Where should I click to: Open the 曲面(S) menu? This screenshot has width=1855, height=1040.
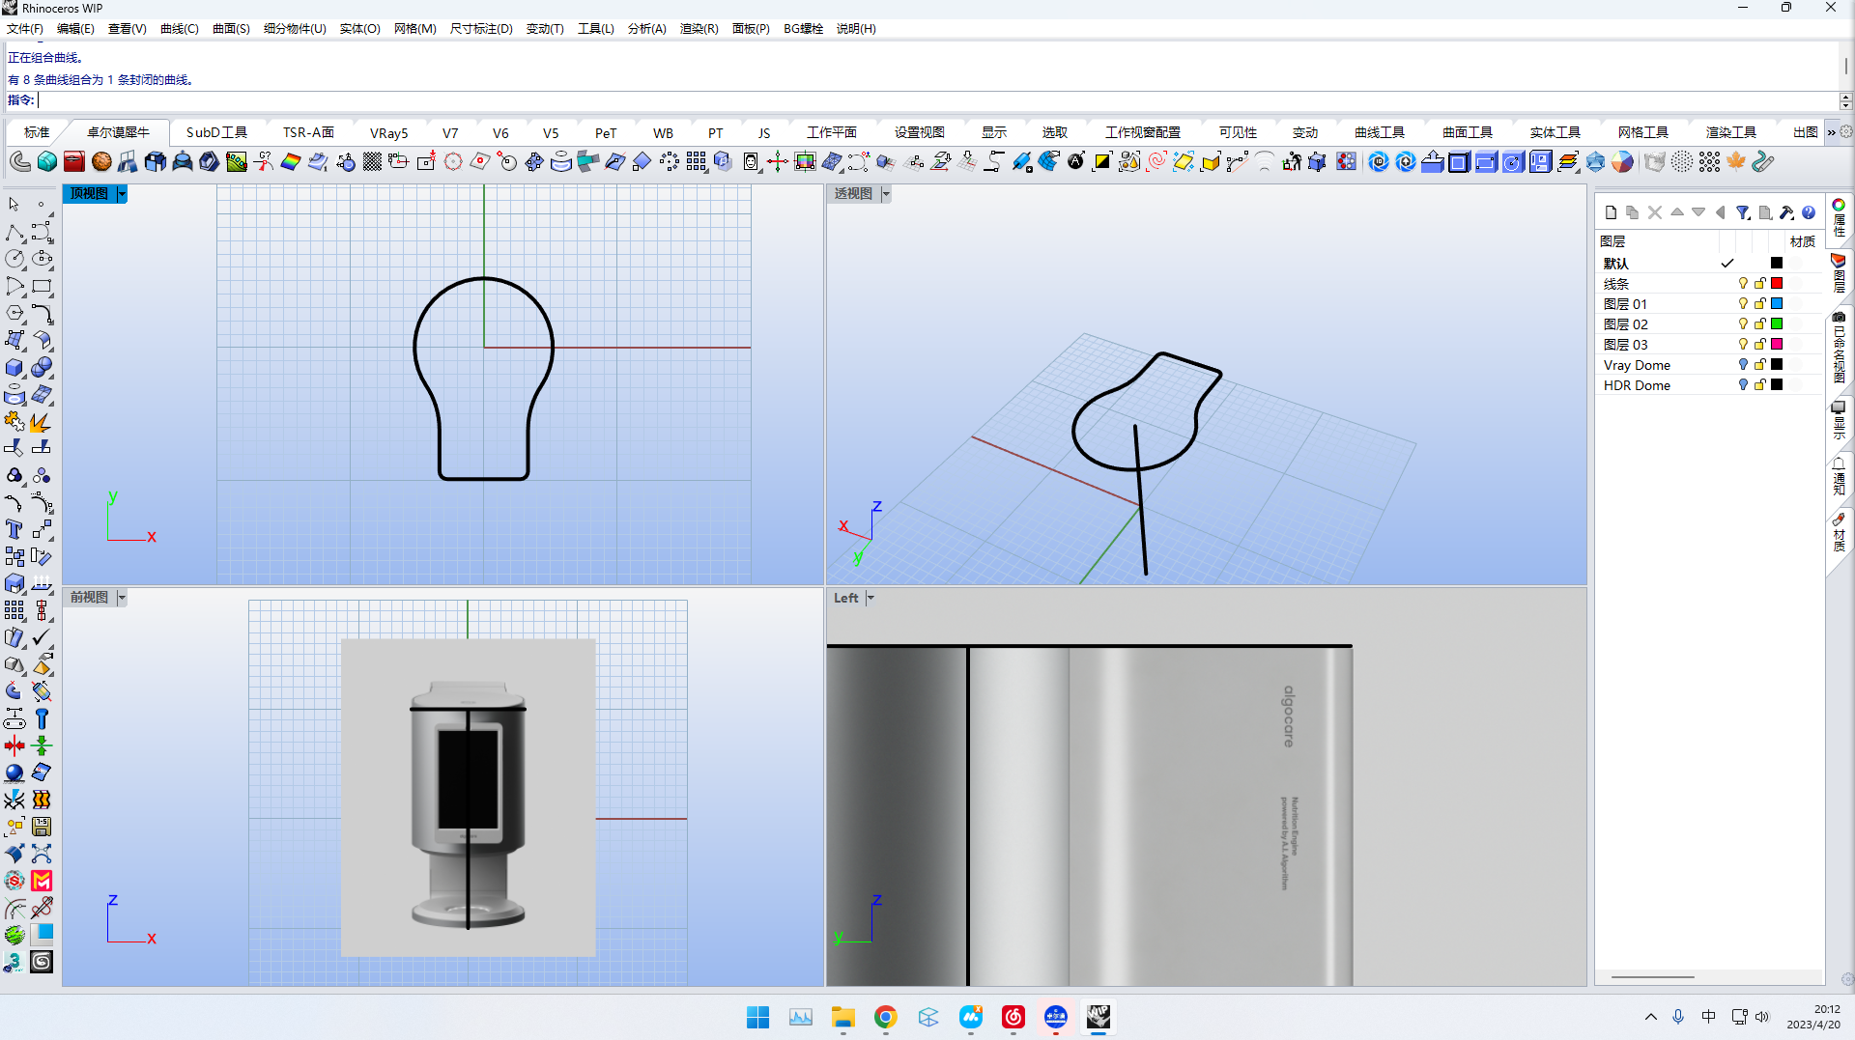(x=231, y=29)
